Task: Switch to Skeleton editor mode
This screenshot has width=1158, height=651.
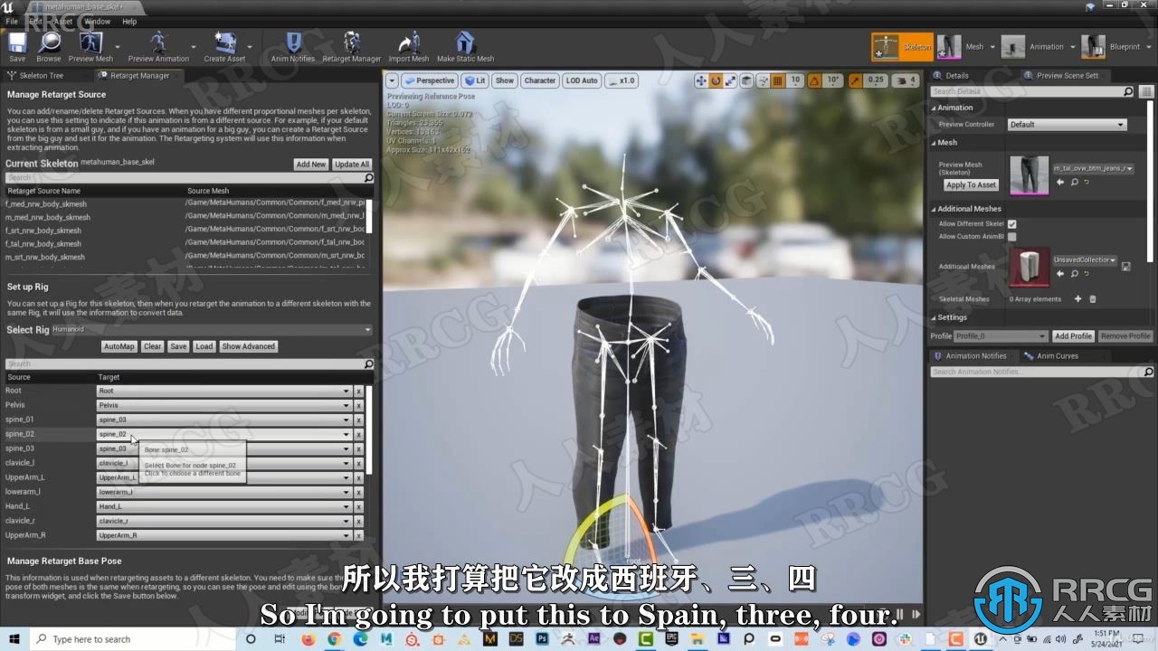Action: (x=902, y=47)
